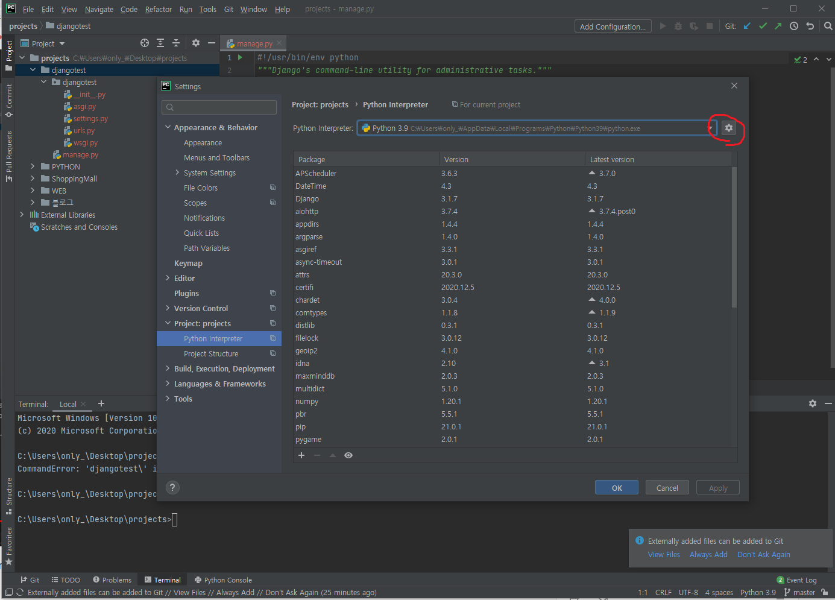Hide the Project tool window
This screenshot has height=600, width=835.
[x=211, y=43]
